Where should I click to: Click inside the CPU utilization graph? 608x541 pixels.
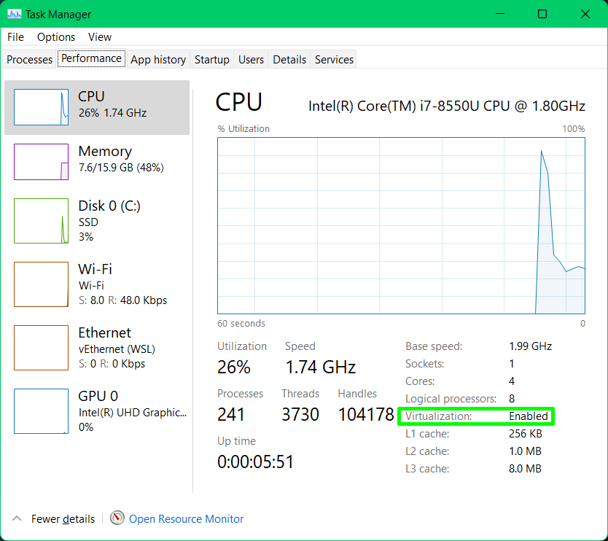(401, 226)
